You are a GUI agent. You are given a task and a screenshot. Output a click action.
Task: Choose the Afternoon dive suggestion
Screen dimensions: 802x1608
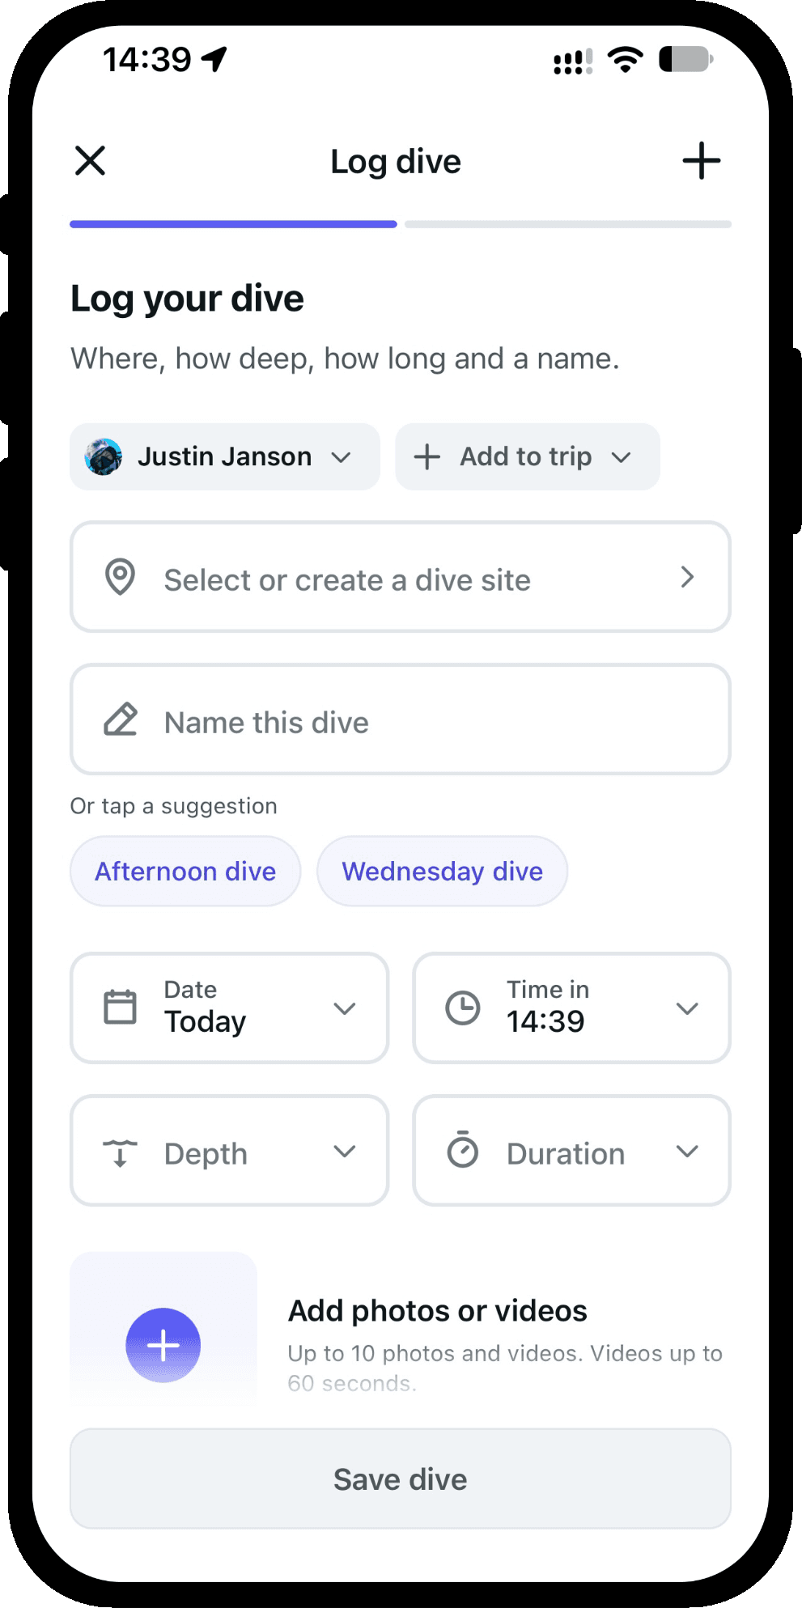(185, 871)
